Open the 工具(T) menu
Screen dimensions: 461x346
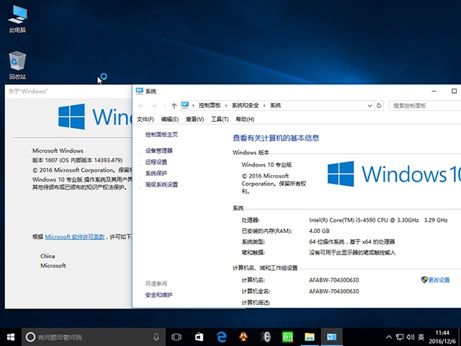tap(220, 119)
